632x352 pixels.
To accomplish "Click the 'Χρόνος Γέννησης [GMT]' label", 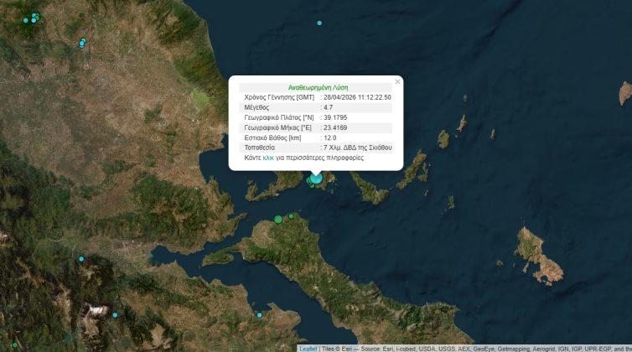I will [x=279, y=97].
